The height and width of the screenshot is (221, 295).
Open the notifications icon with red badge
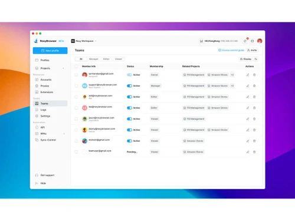click(x=245, y=41)
